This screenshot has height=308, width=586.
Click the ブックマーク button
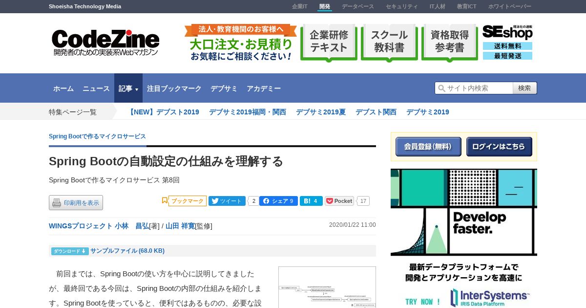[188, 201]
